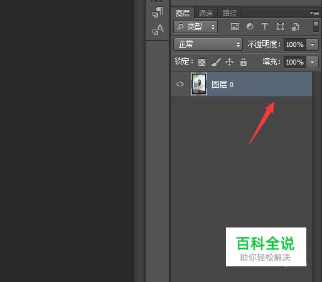This screenshot has height=282, width=322.
Task: Lock all with the padlock icon
Action: [x=244, y=62]
